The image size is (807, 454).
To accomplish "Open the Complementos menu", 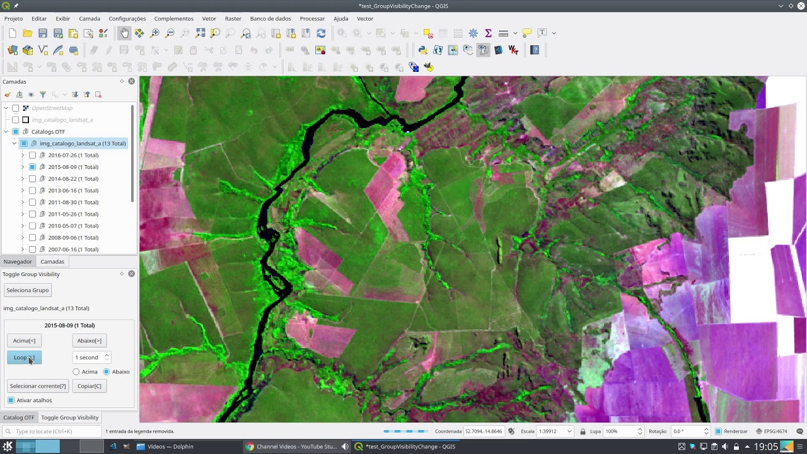I will coord(174,19).
